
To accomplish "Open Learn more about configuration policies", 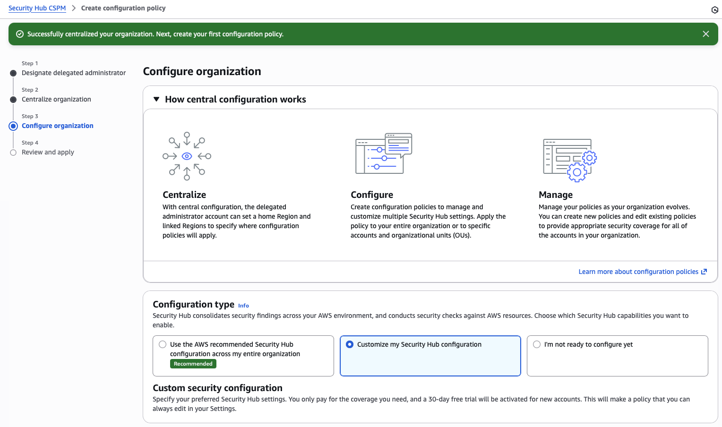I will tap(638, 272).
